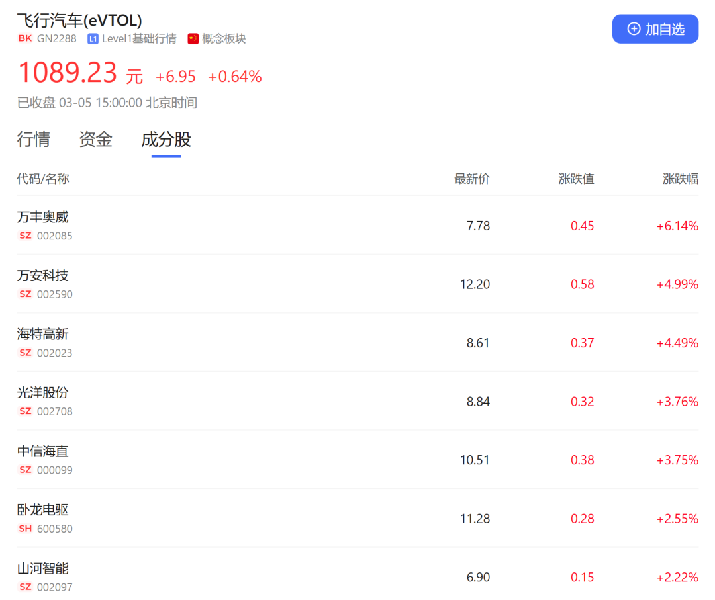Click latest price 6.90

click(478, 578)
